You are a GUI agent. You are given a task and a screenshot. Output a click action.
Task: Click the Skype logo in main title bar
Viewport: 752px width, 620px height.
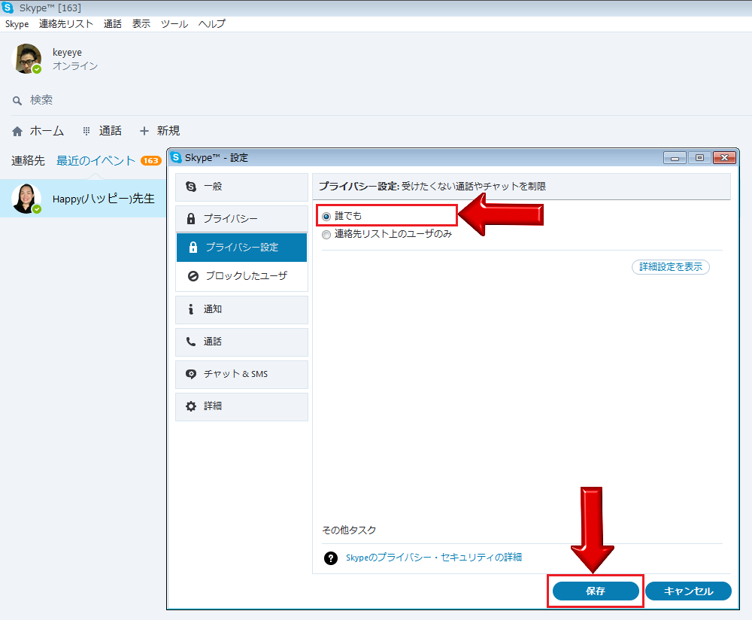[x=8, y=8]
